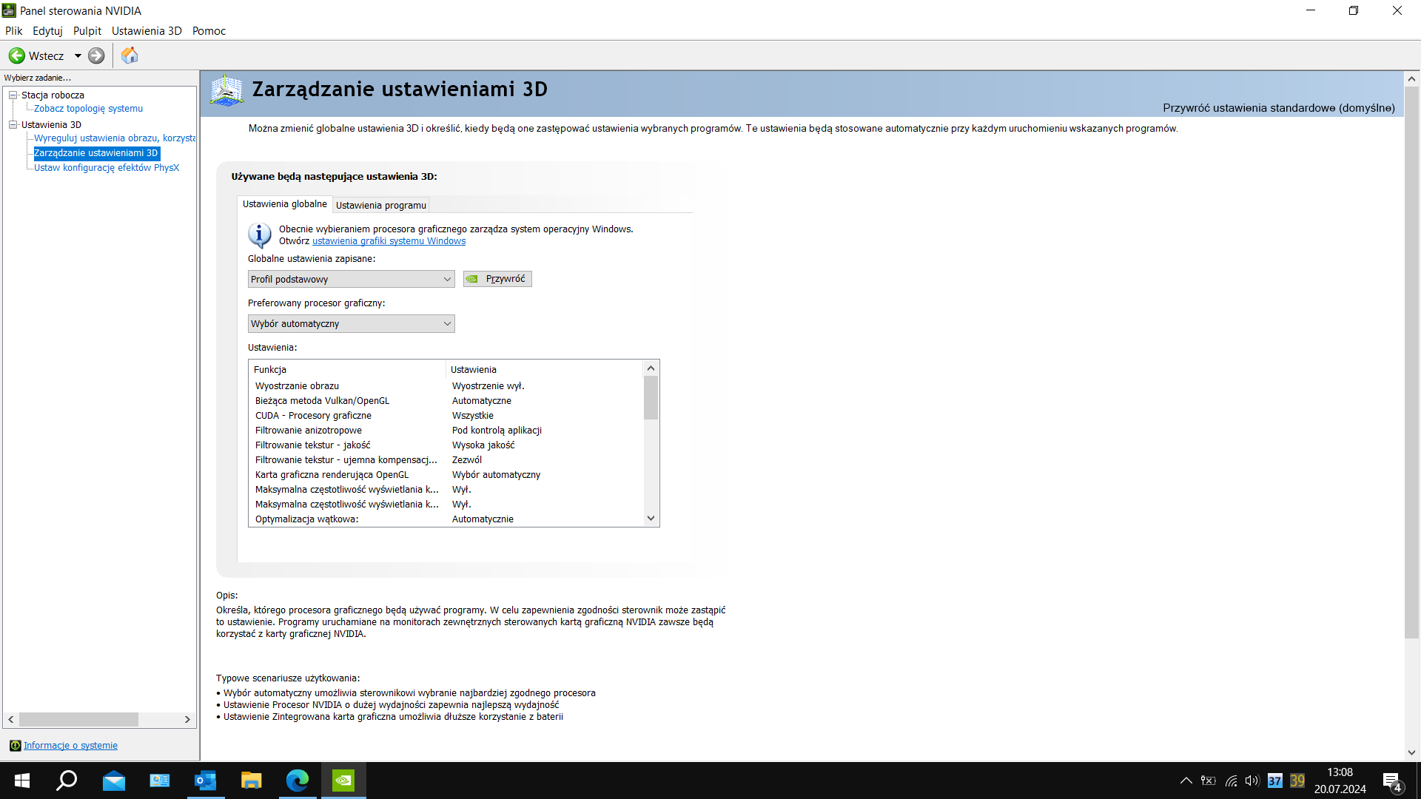Open ustawienia grafiki systemu Windows link
Viewport: 1421px width, 799px height.
point(389,241)
